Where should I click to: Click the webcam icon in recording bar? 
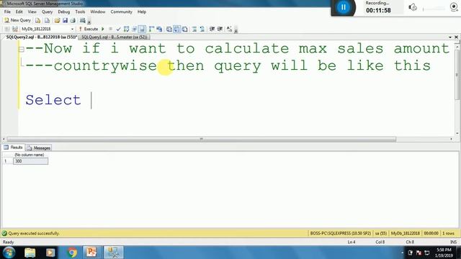[x=455, y=6]
